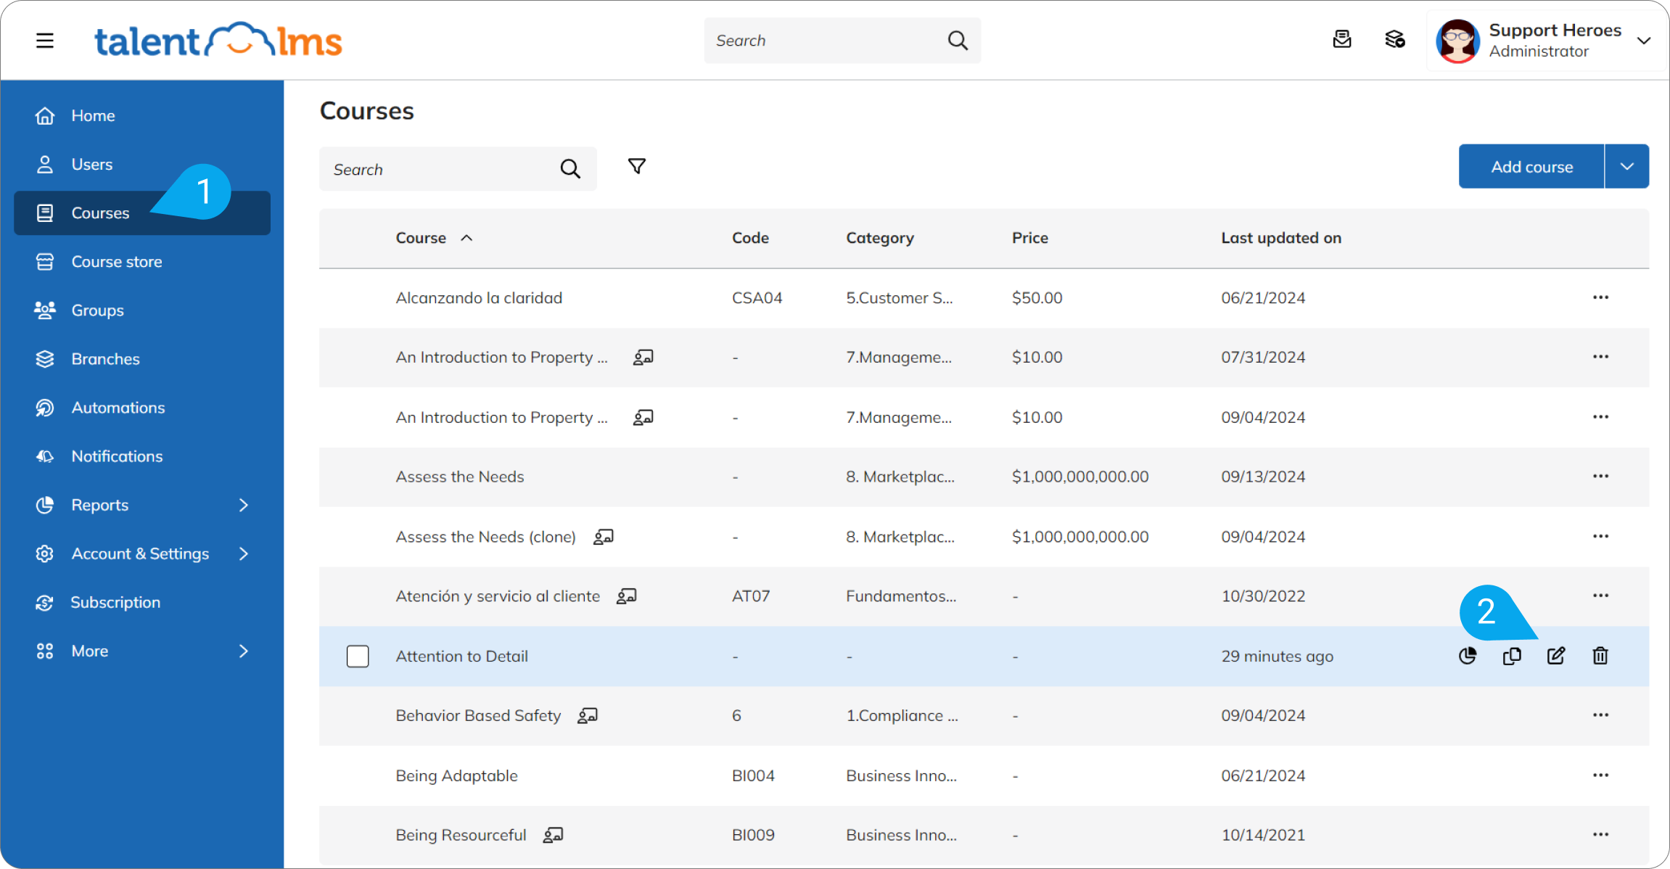Select the 1.Compliance category cell
This screenshot has width=1670, height=869.
coord(902,716)
